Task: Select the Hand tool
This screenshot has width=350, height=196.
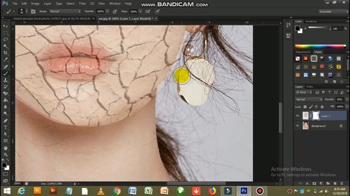Action: [5, 148]
